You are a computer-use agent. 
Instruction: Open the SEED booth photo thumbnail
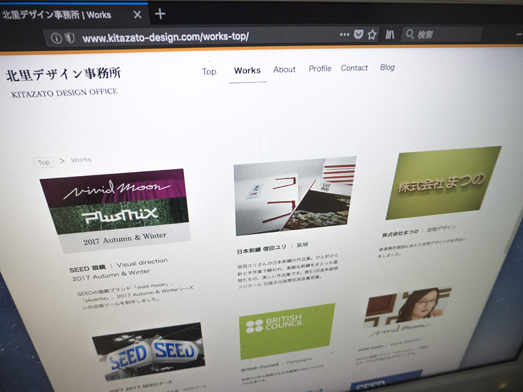(x=149, y=351)
